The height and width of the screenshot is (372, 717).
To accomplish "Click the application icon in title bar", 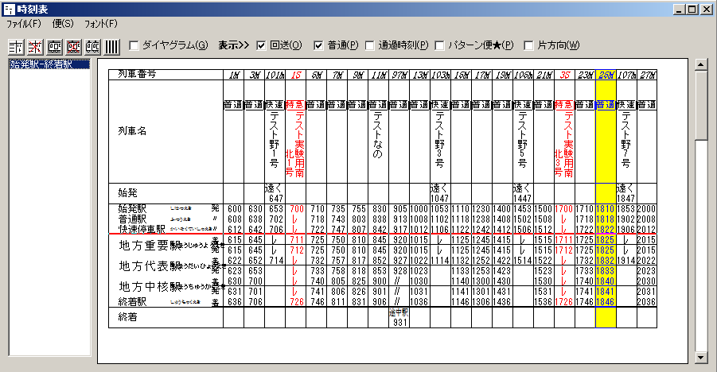I will (x=9, y=9).
